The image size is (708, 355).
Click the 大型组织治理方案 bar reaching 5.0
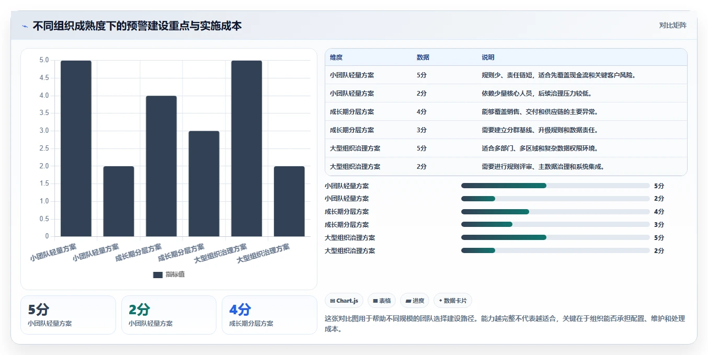pyautogui.click(x=247, y=148)
